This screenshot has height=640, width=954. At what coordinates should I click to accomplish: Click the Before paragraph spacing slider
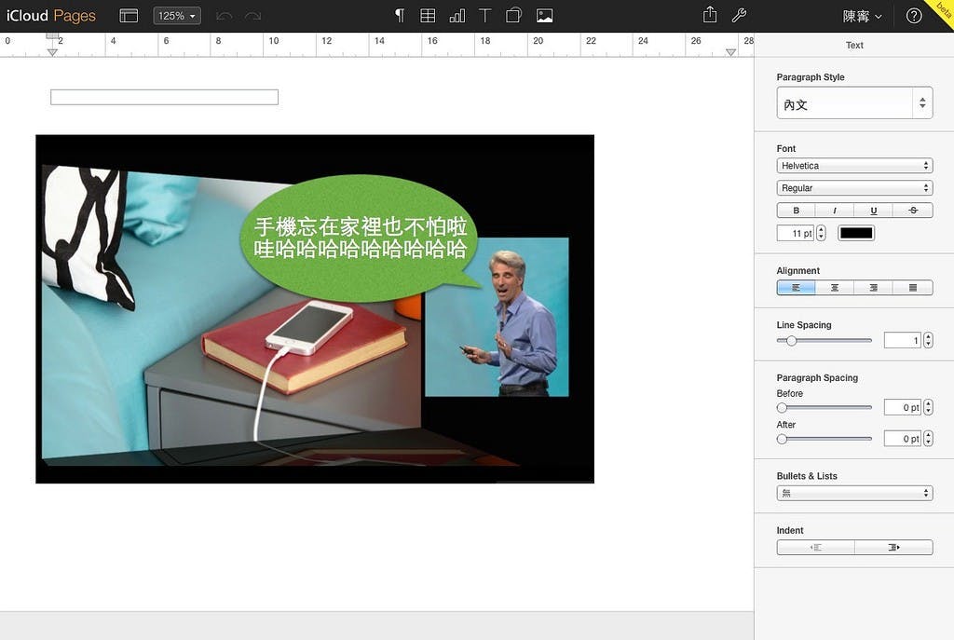pyautogui.click(x=825, y=408)
